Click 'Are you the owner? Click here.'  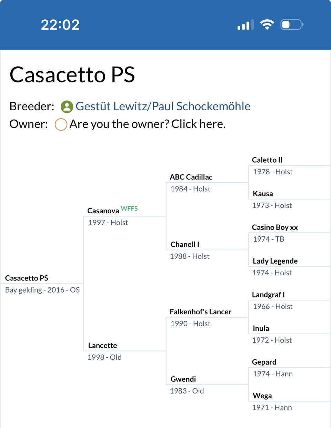(x=148, y=124)
